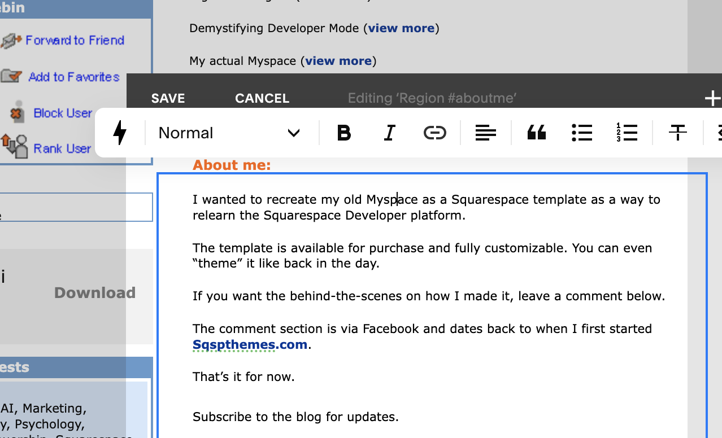Click the About me: heading
722x438 pixels.
pos(232,165)
